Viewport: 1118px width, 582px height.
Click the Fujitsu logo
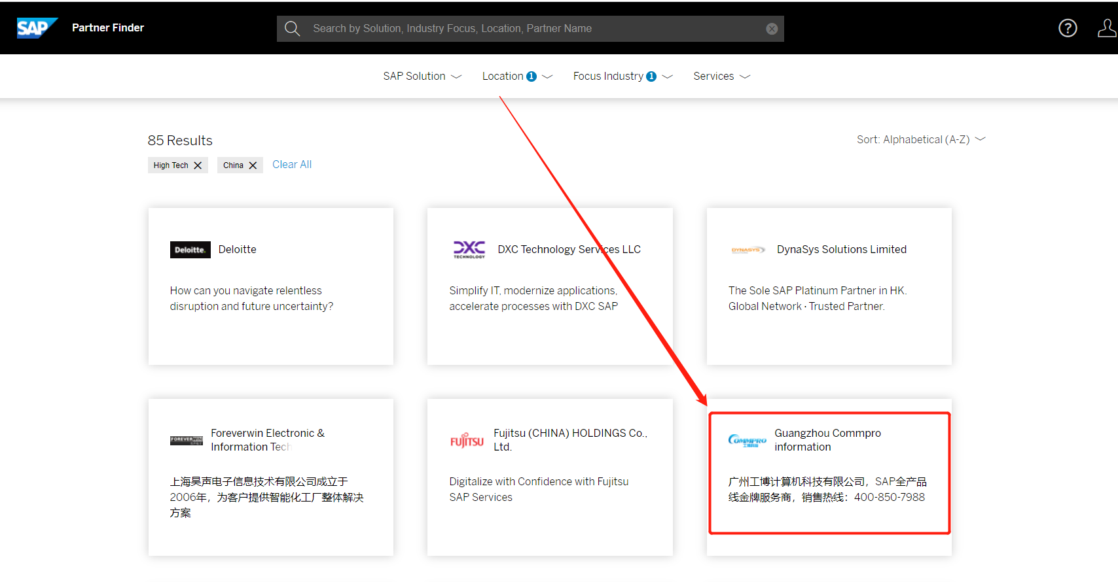[467, 440]
